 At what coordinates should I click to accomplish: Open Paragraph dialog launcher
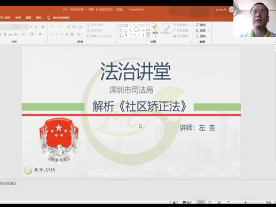[115, 42]
